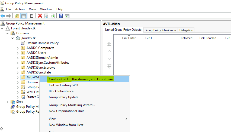The height and width of the screenshot is (132, 231).
Task: Open the Delegation tab
Action: (186, 30)
